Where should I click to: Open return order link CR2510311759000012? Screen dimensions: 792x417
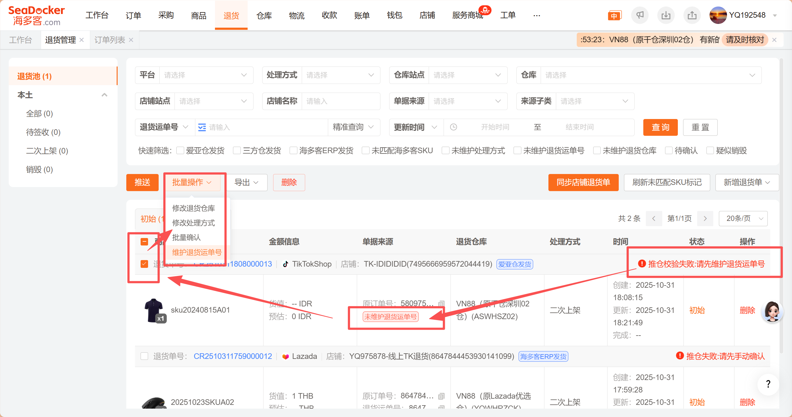[233, 356]
